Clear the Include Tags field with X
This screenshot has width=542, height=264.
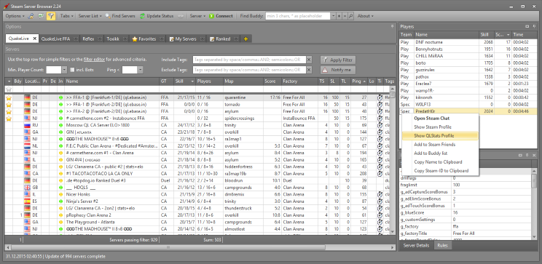click(309, 60)
